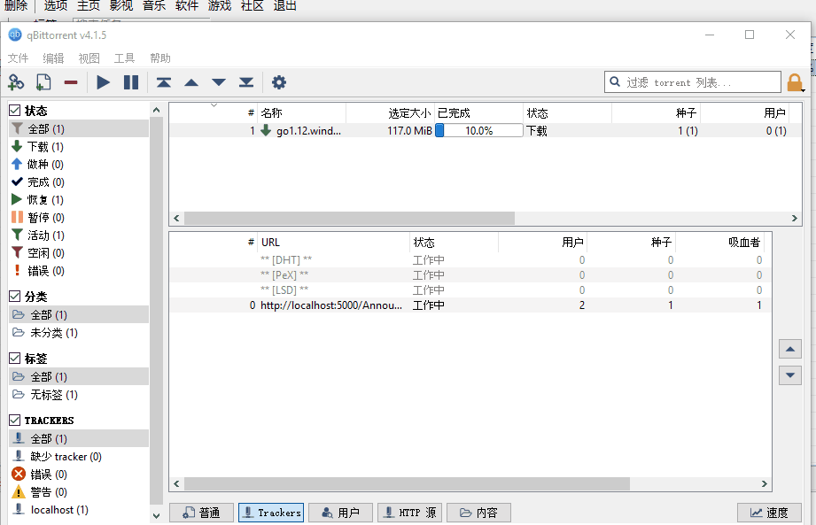Viewport: 816px width, 525px height.
Task: Click the red delete torrent icon
Action: pos(71,82)
